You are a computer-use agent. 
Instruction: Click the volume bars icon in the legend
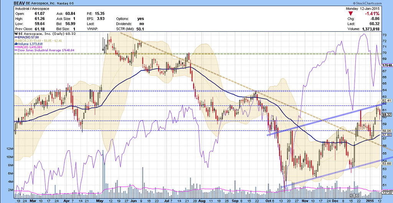click(16, 44)
